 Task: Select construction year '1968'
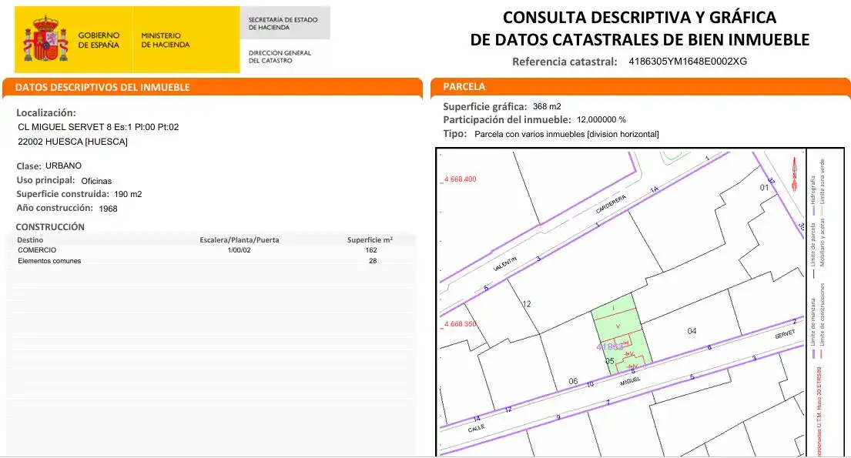[x=108, y=209]
